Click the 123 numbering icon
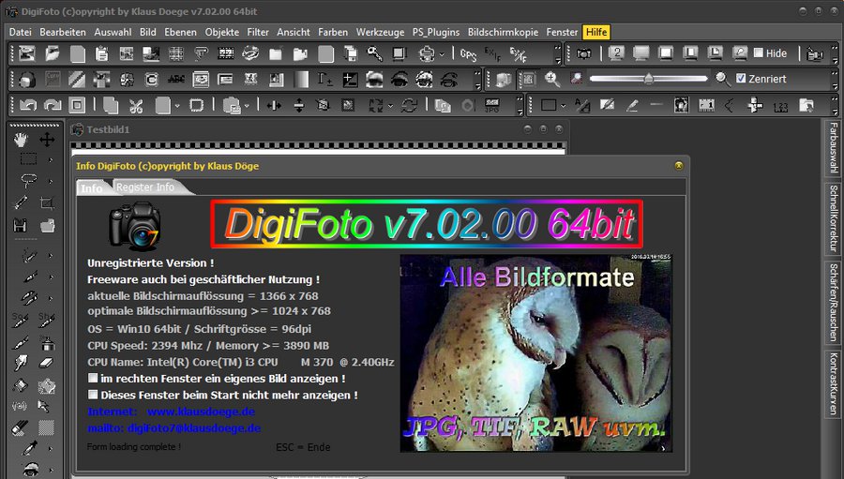844x479 pixels. 780,106
